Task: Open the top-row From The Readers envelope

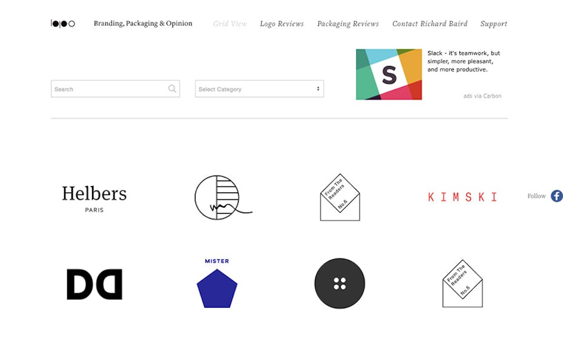Action: (340, 197)
